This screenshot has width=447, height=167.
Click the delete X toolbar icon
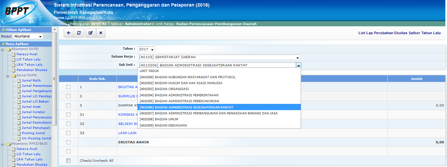click(100, 33)
